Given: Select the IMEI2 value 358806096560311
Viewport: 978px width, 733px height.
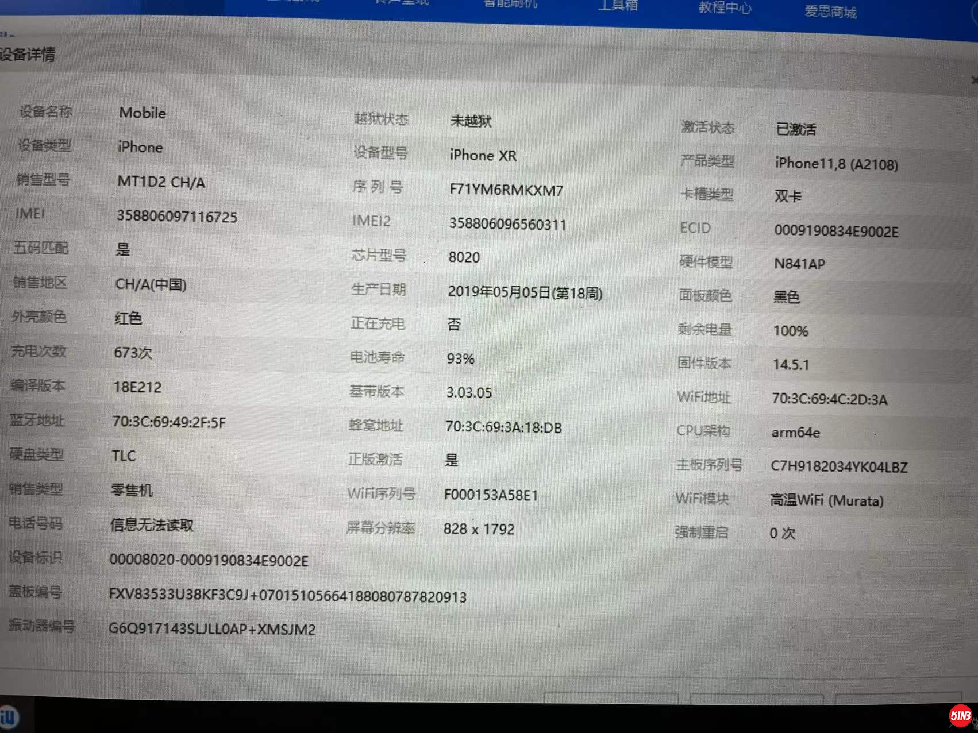Looking at the screenshot, I should point(507,224).
